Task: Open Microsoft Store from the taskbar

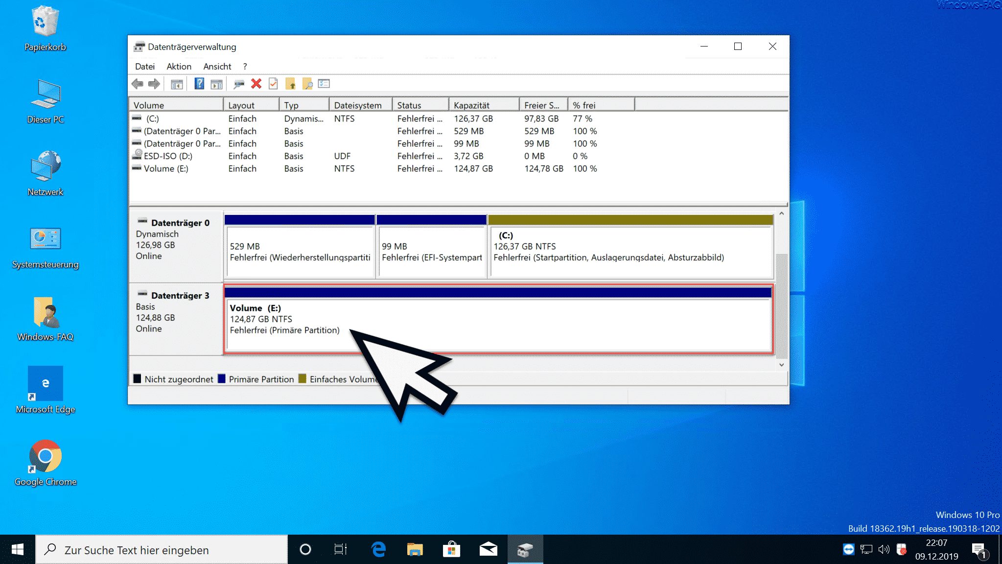Action: [x=451, y=549]
